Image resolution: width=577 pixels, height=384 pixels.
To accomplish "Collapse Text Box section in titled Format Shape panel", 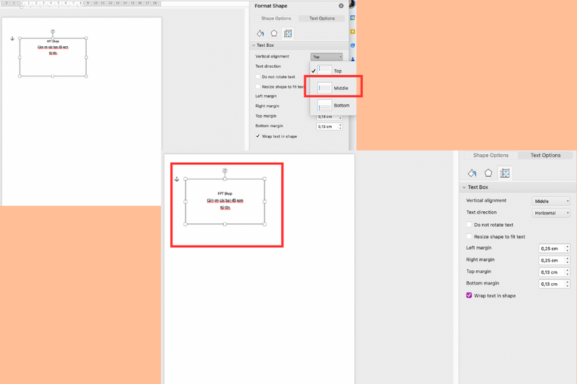I will 254,45.
